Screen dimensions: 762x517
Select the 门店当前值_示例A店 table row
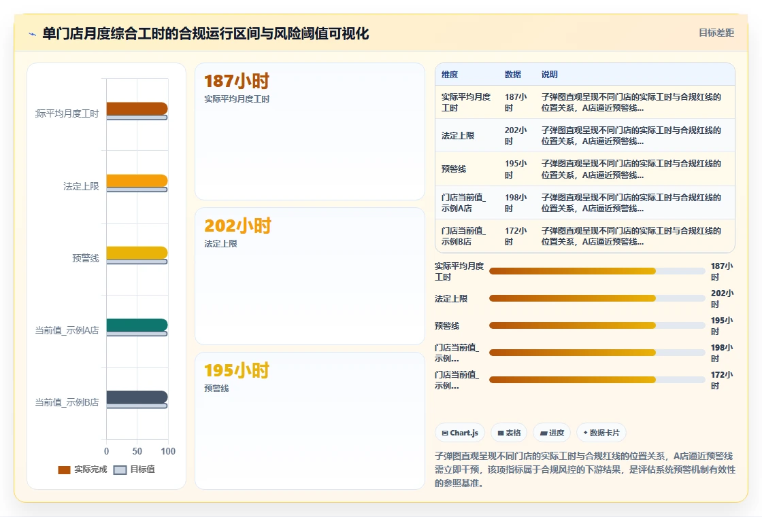(x=585, y=203)
